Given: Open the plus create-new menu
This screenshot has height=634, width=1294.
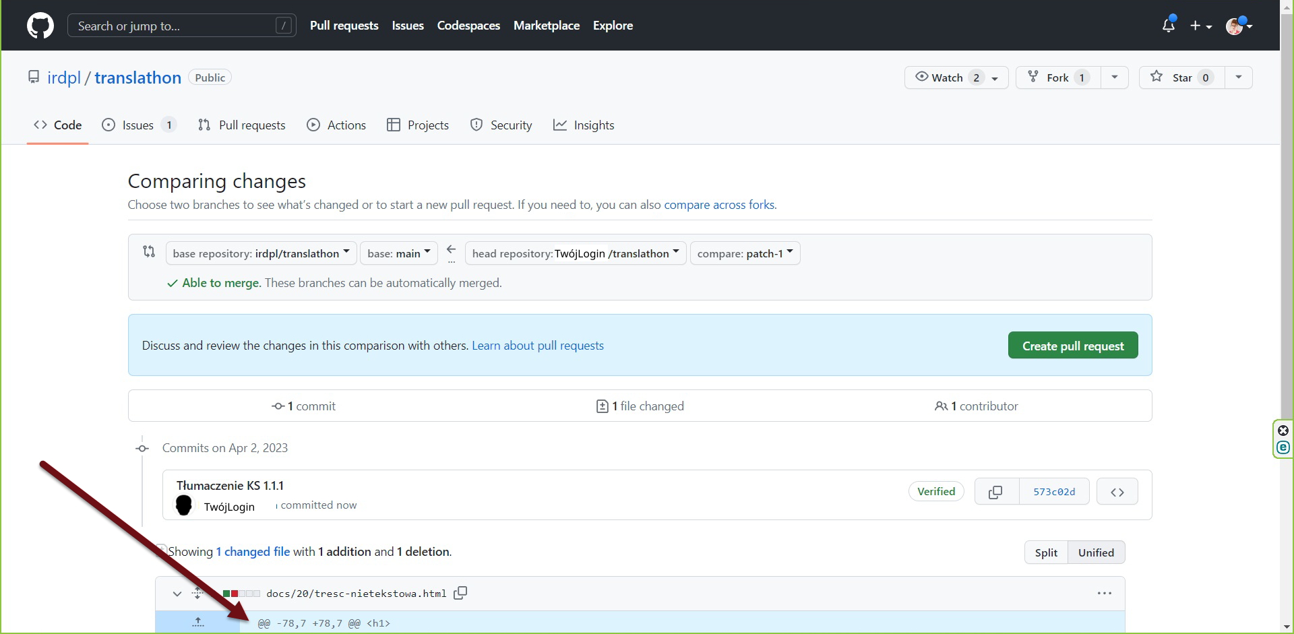Looking at the screenshot, I should tap(1201, 26).
